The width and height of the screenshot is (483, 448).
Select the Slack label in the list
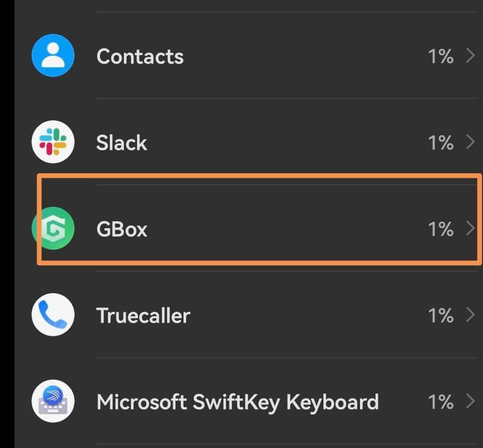122,143
